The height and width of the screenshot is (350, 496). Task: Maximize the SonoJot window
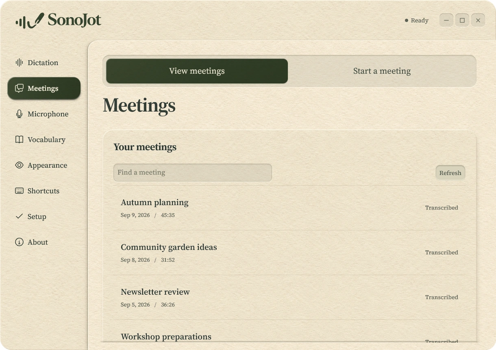[x=462, y=20]
